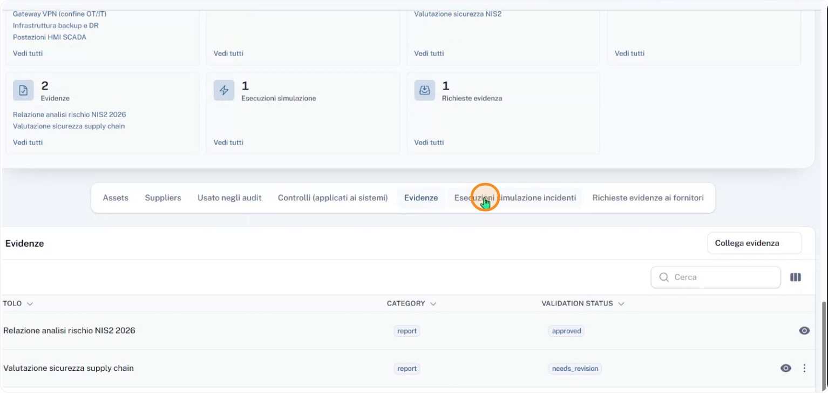828x393 pixels.
Task: Click the vertical scrollbar of the page
Action: click(x=823, y=345)
